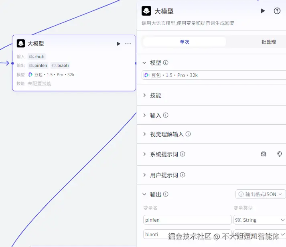
Task: Open the help question mark icon
Action: point(277,11)
